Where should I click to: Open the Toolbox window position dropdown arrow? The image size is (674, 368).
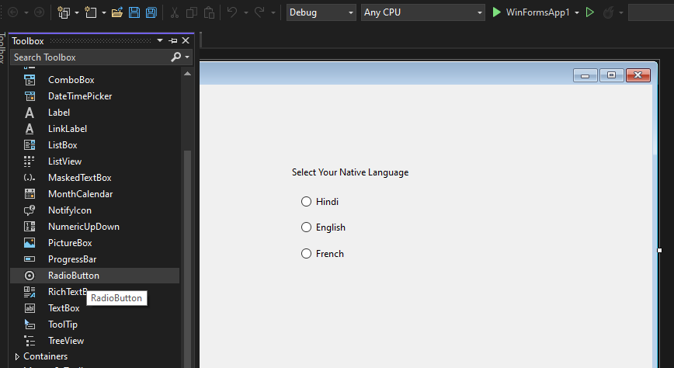click(160, 41)
